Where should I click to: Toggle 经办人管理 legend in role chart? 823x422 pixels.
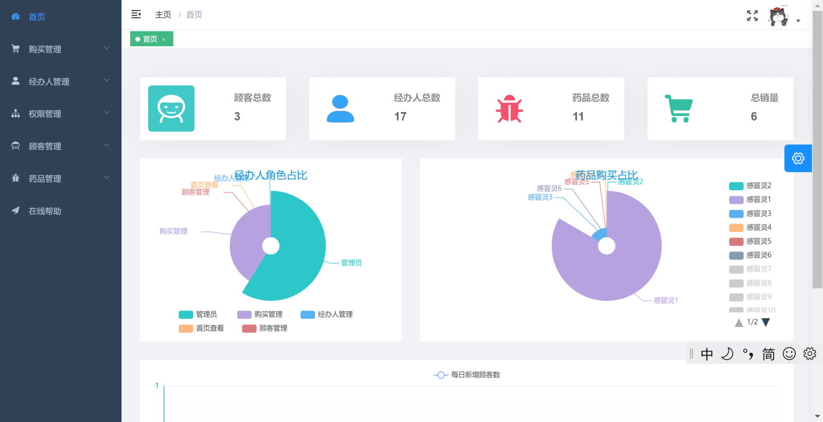(326, 315)
